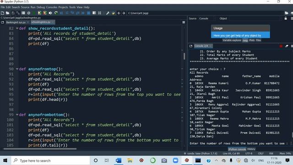This screenshot has height=165, width=293.
Task: Create a new file from toolbar
Action: point(2,13)
